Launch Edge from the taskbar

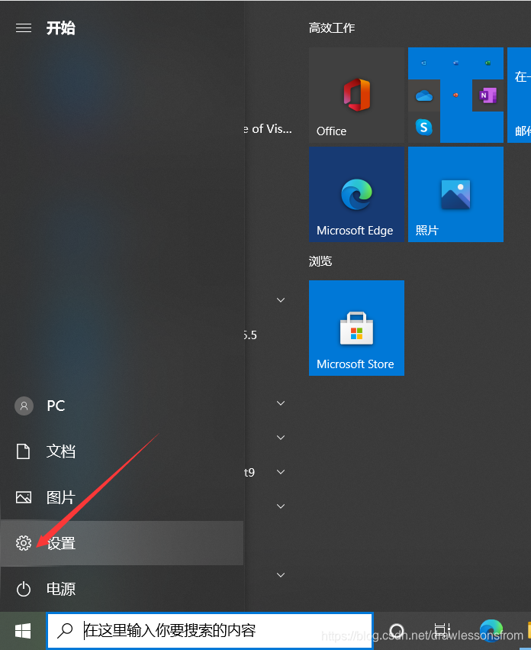[x=491, y=629]
